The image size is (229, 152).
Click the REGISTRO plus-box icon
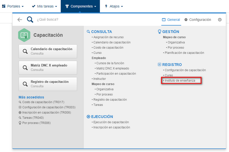coord(160,64)
